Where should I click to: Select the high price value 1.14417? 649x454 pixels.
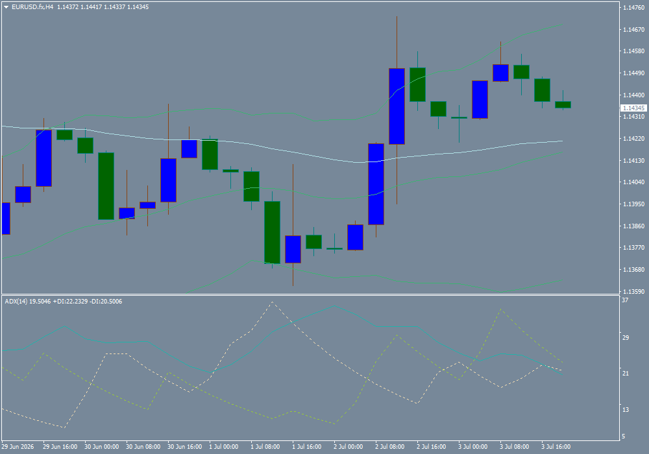tap(91, 7)
